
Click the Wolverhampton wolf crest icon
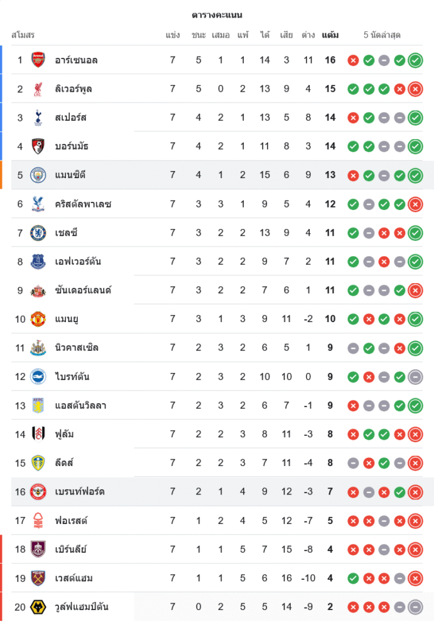click(x=38, y=607)
